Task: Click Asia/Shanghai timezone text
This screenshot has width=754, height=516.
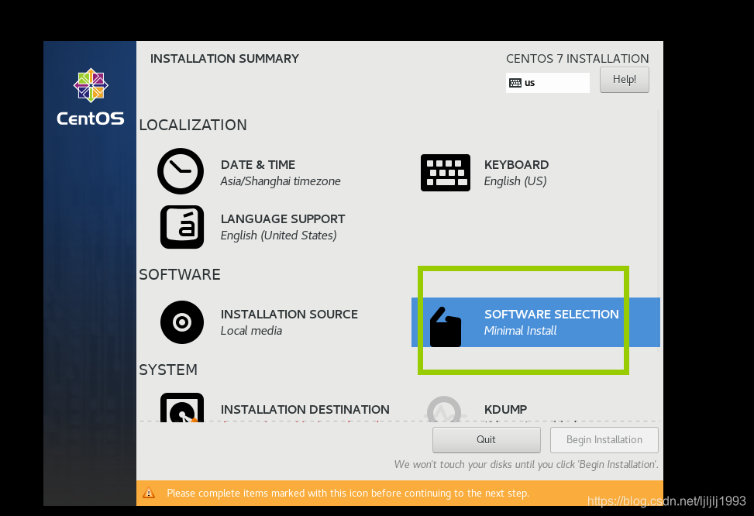Action: 281,181
